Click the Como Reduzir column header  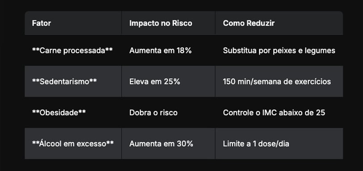point(279,23)
